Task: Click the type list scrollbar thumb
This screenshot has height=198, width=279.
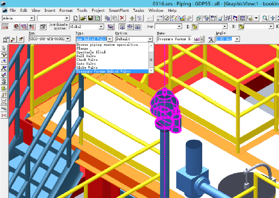Action: (151, 60)
